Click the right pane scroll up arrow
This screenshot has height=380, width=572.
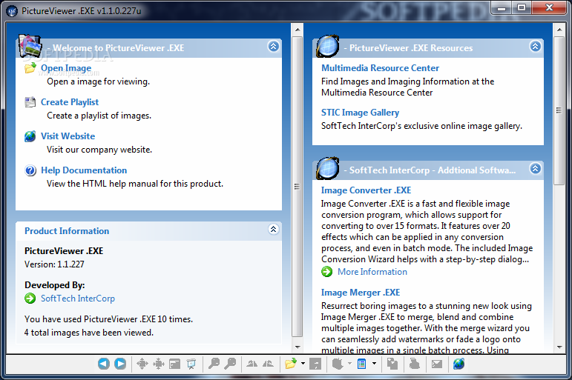(559, 30)
